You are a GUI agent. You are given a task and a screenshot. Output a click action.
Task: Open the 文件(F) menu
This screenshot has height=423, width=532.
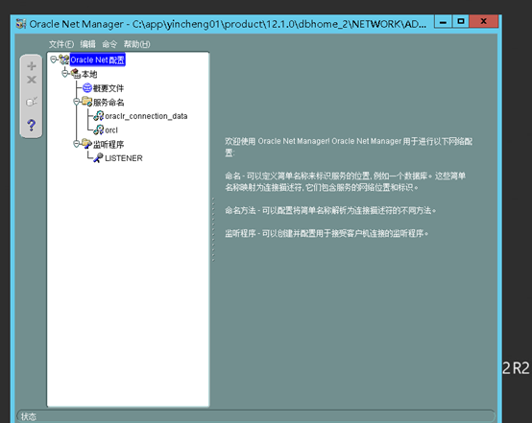click(61, 44)
